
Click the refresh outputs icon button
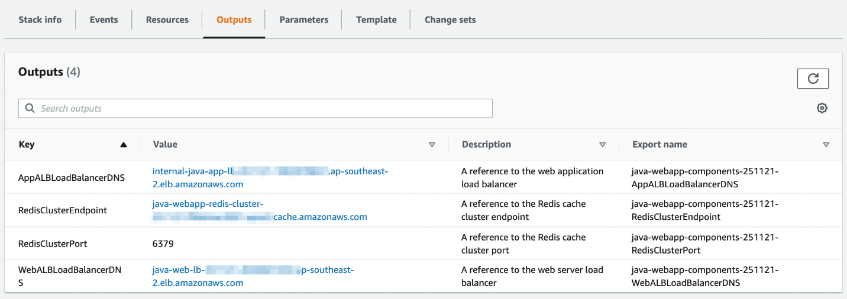[x=813, y=79]
